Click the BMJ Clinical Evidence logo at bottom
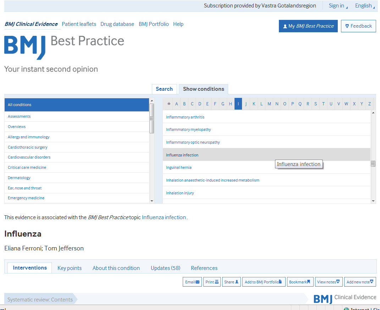Viewport: 380px width, 310px height. 345,298
